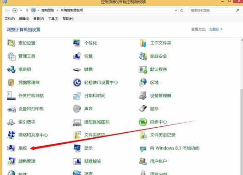The image size is (243, 175).
Task: Expand the address bar history dropdown
Action: point(176,11)
